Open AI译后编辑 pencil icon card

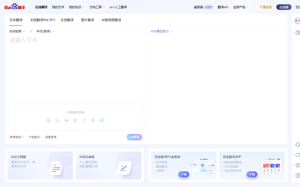click(x=108, y=165)
